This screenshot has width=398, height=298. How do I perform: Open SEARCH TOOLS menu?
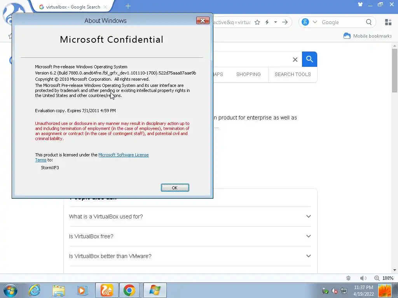[x=293, y=74]
